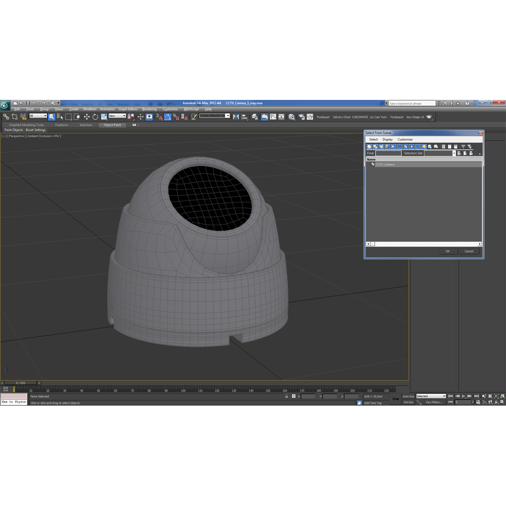The image size is (506, 506).
Task: Toggle Display Cameras filter in Select From Scene
Action: pyautogui.click(x=387, y=147)
